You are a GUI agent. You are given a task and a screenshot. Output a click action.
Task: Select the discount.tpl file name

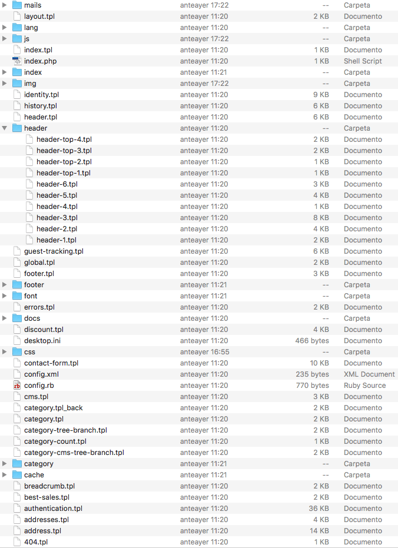tap(44, 330)
